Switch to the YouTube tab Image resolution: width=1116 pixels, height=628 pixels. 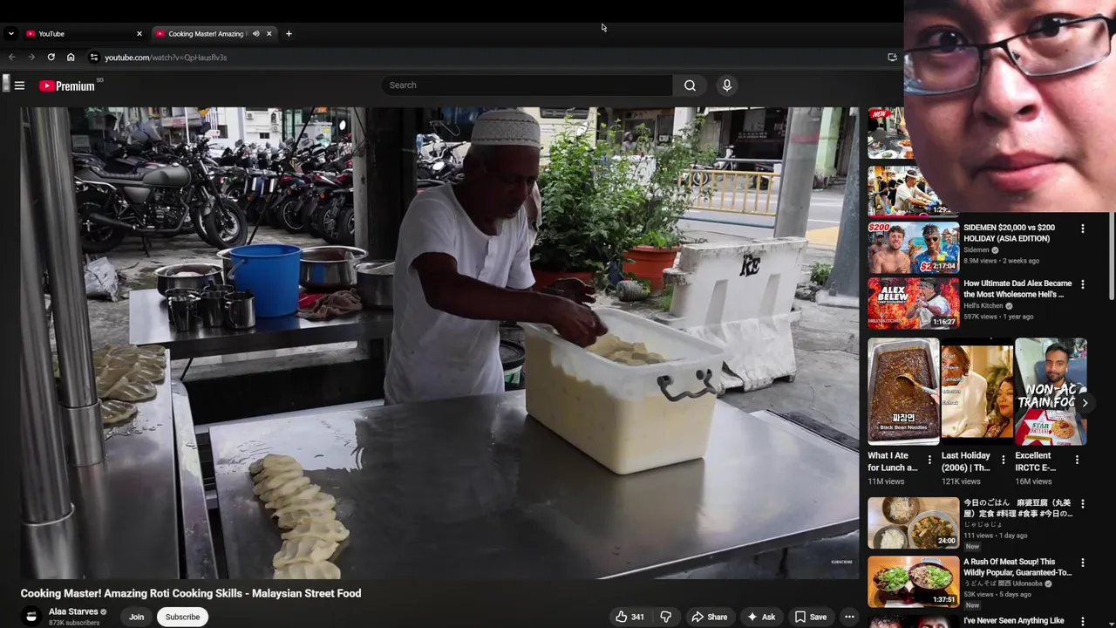pos(84,34)
